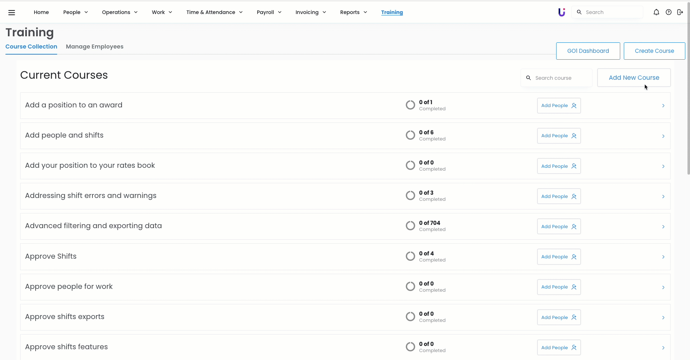Expand the People dropdown menu

click(76, 12)
